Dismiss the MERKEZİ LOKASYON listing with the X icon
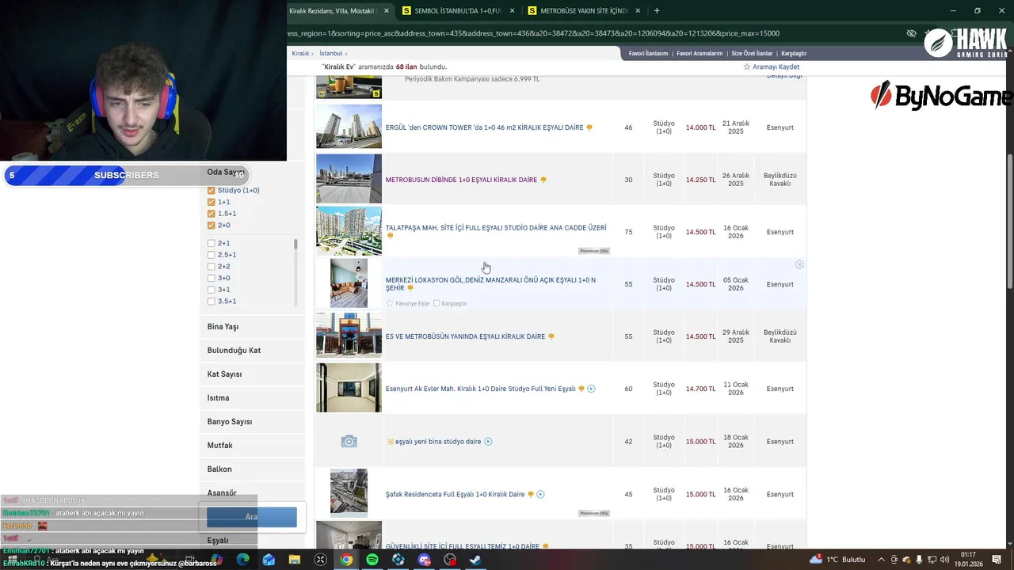 coord(799,264)
